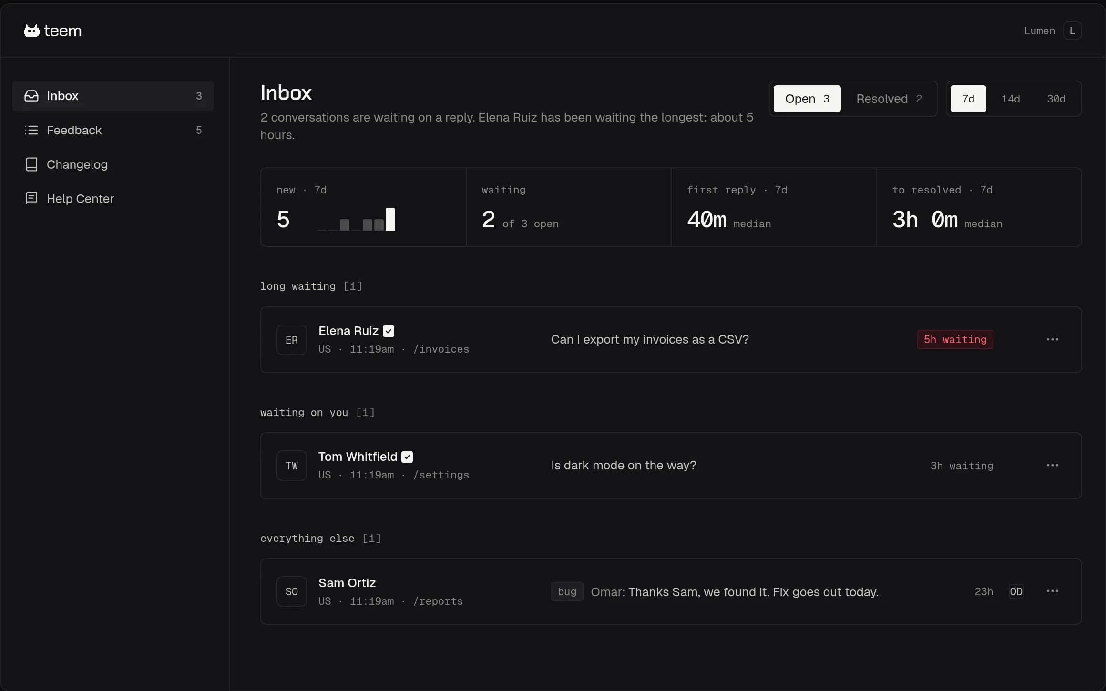Click the Feedback list icon in sidebar
The width and height of the screenshot is (1106, 691).
(31, 130)
